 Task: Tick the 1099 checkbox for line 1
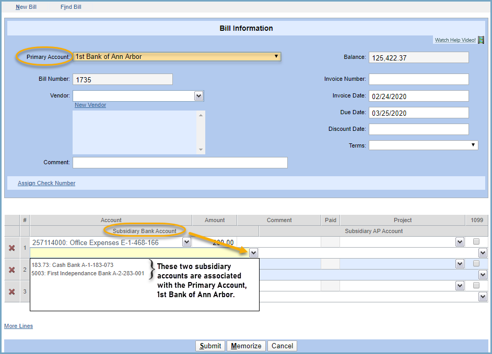[x=476, y=241]
